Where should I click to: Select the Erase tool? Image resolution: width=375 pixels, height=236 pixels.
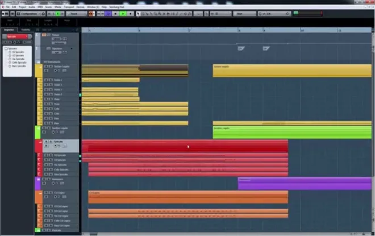[x=156, y=14]
